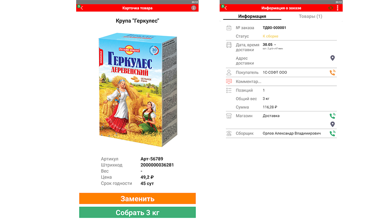Image resolution: width=389 pixels, height=219 pixels.
Task: Go back from Информация о заказе screen
Action: (225, 8)
